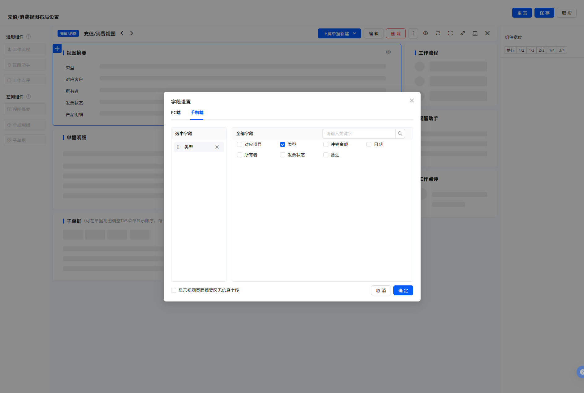Open the gear settings in 视图摘要 panel
Screen dimensions: 584x393
pyautogui.click(x=388, y=52)
